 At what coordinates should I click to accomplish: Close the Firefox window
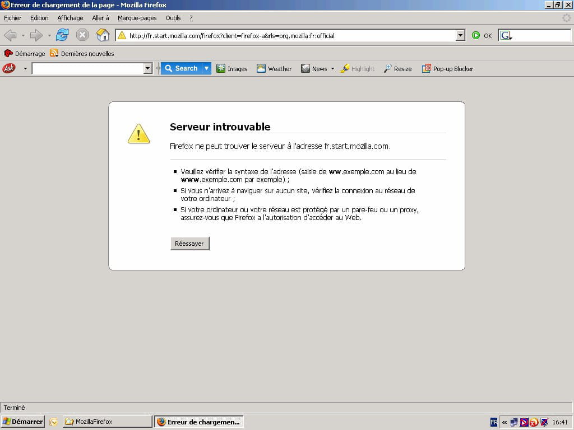click(x=568, y=5)
